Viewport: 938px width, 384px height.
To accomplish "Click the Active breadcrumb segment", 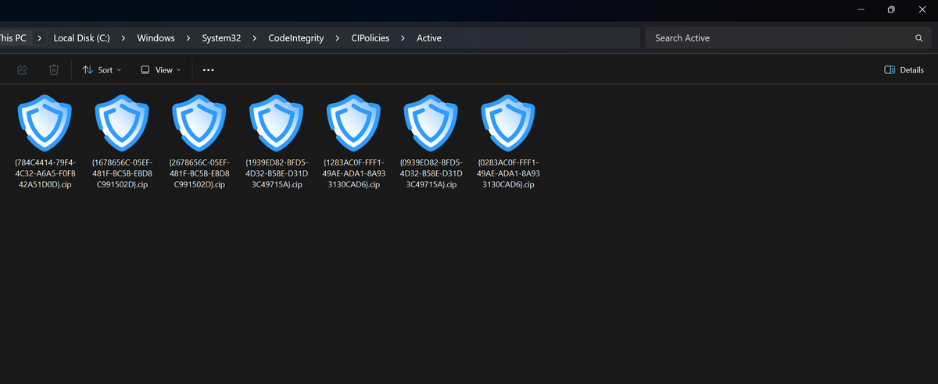I will (x=429, y=38).
